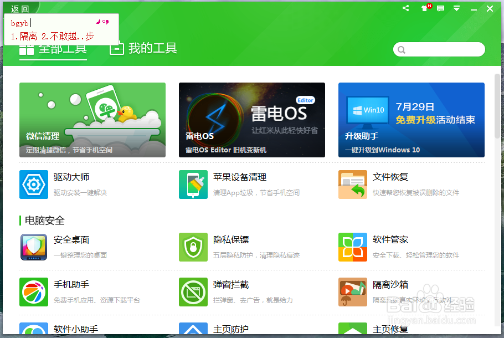Expand the main menu triangle dropdown
The height and width of the screenshot is (338, 504).
[x=456, y=8]
